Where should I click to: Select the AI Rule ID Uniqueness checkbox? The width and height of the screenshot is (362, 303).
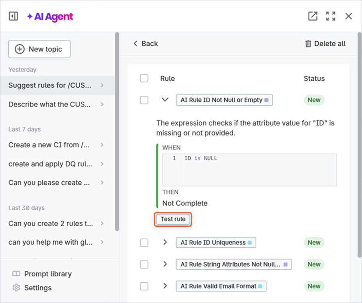click(144, 243)
